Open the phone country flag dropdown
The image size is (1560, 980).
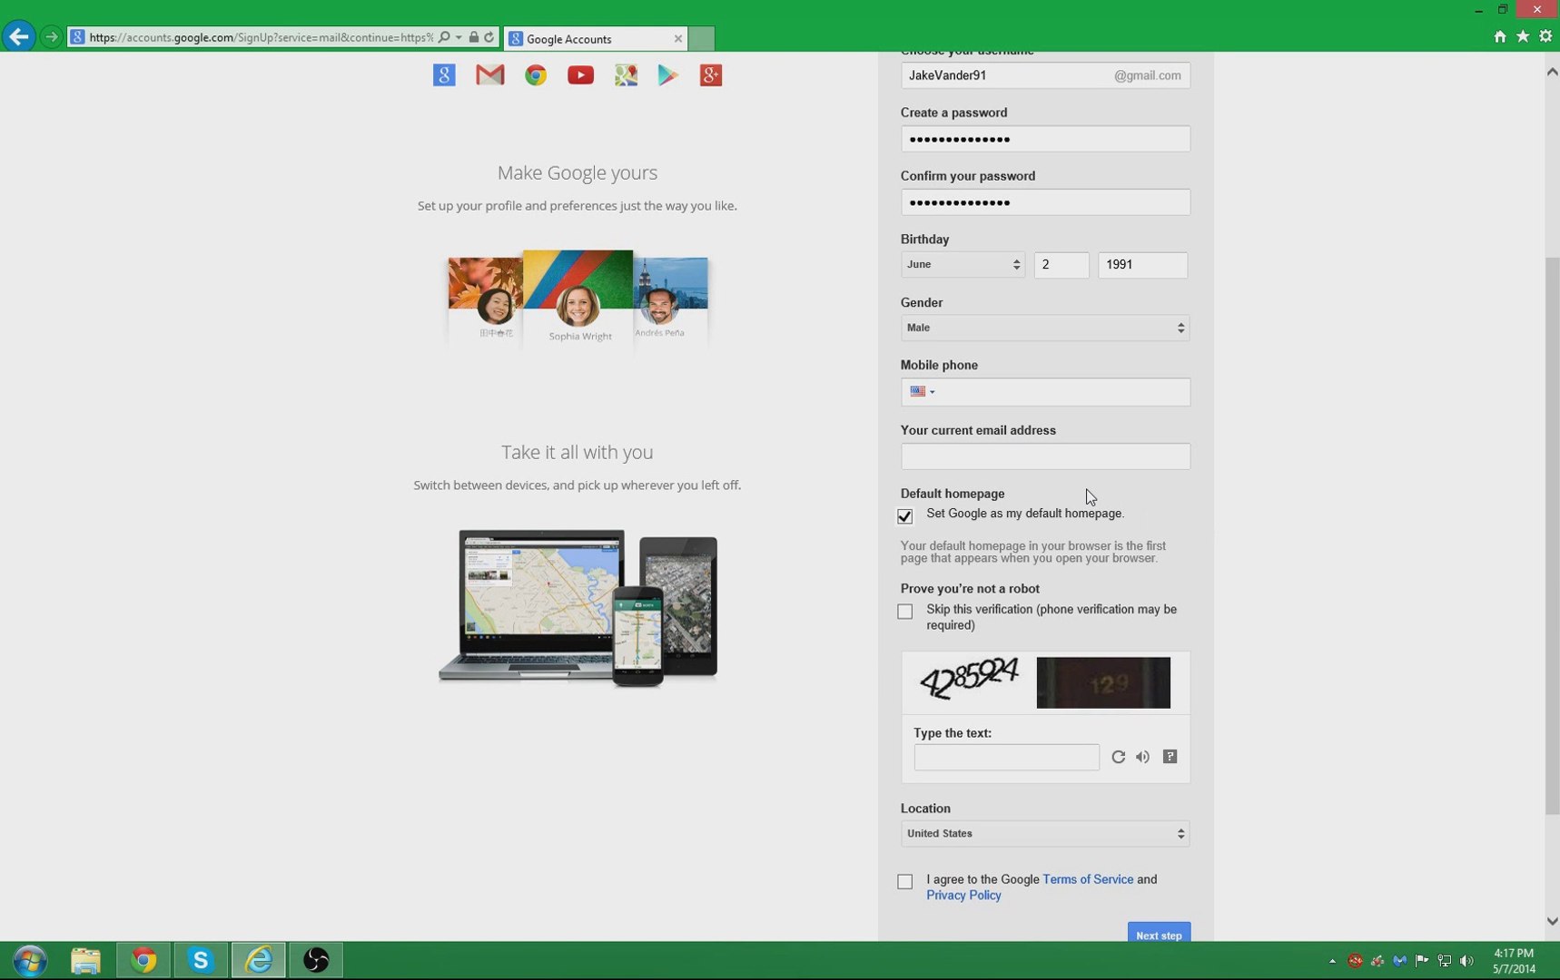pyautogui.click(x=921, y=391)
